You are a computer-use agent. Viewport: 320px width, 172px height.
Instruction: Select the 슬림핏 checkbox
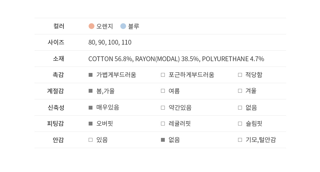(240, 124)
